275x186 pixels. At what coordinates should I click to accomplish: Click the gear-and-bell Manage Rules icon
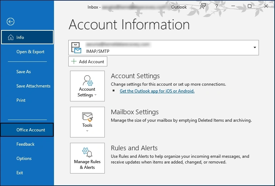click(x=87, y=152)
